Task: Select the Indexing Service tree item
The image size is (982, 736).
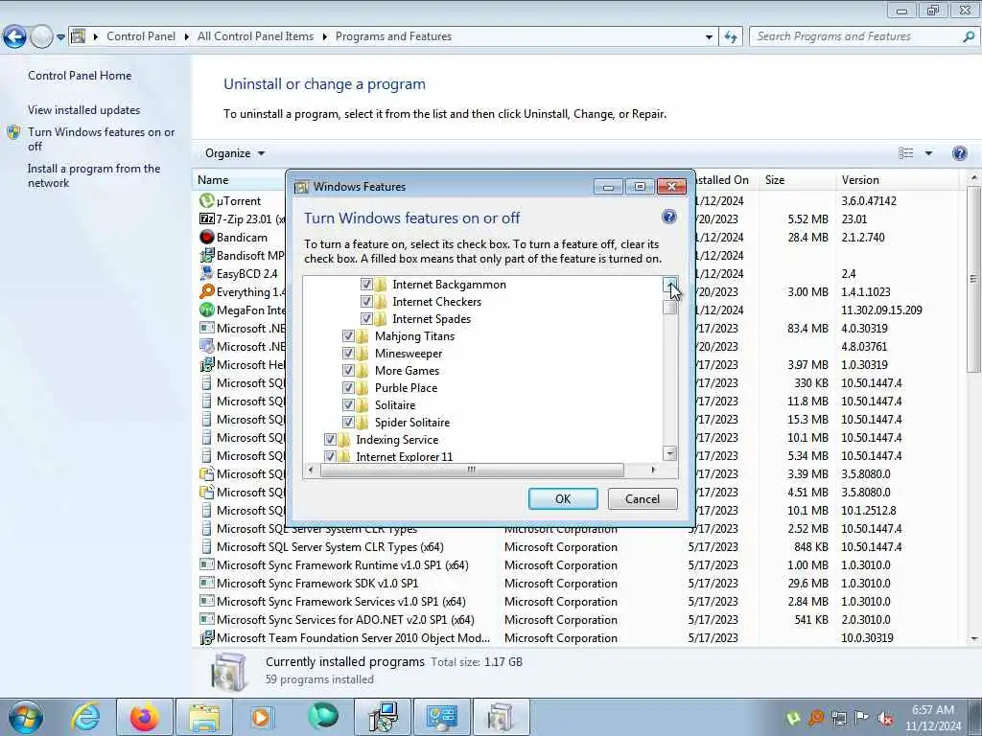Action: point(397,439)
